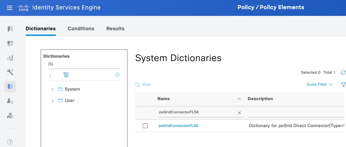Screen dimensions: 346x147
Task: Open the pxGridConnectorFLSK dictionary link
Action: 178,126
